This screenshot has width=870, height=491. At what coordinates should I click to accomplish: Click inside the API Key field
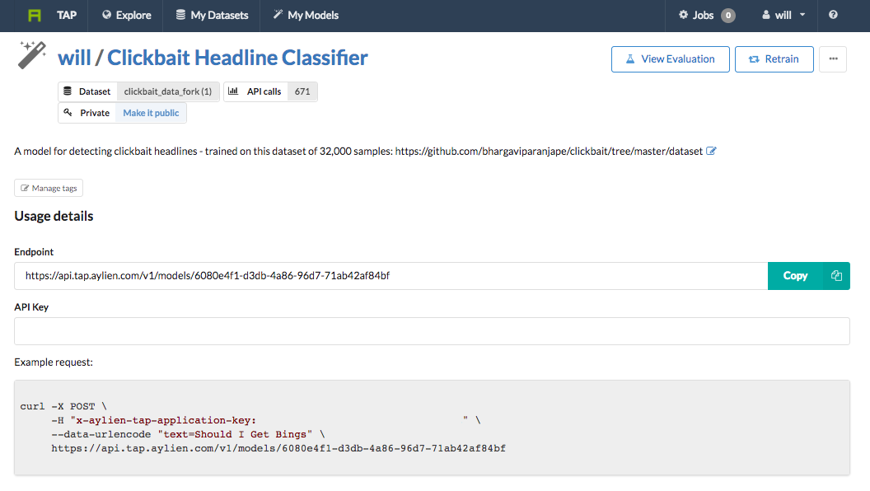tap(432, 331)
